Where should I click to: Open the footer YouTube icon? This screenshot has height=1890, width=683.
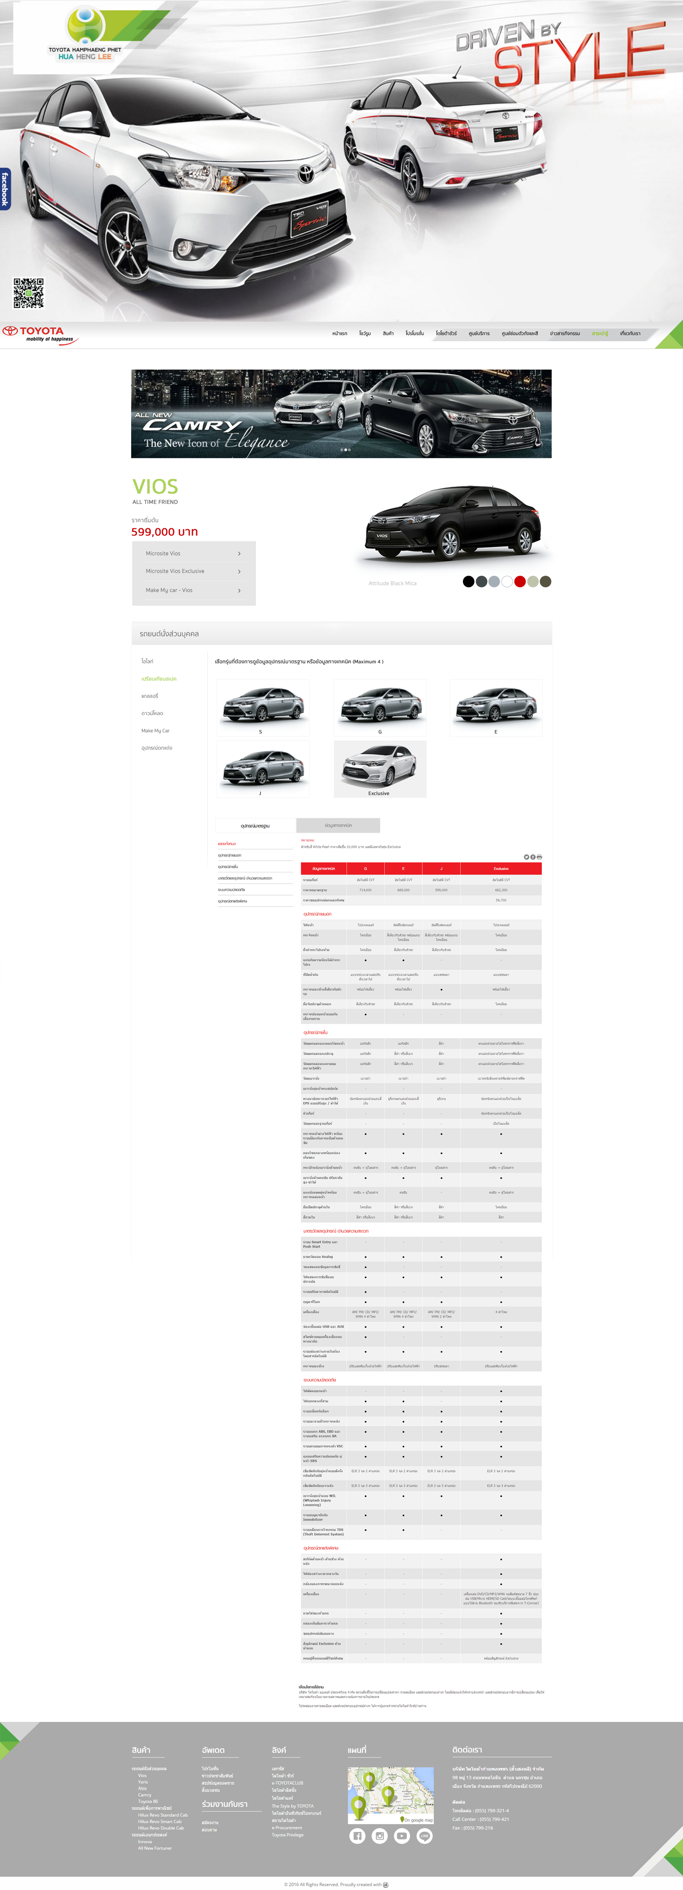(402, 1836)
